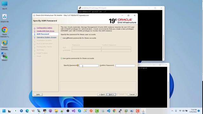This screenshot has height=114, width=203.
Task: Open the red Camtasia recorder taskbar icon
Action: pos(137,111)
